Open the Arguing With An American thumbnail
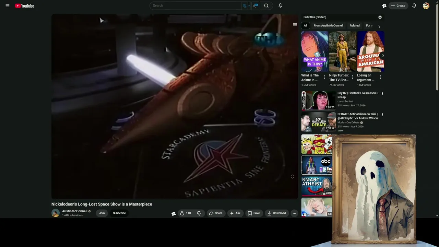This screenshot has height=247, width=439. (x=370, y=51)
